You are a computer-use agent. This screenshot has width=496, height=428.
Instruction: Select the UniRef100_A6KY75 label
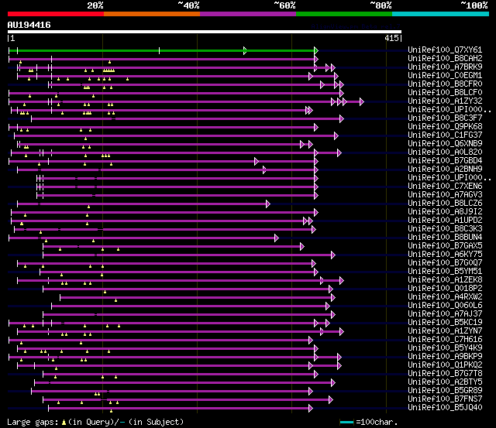[445, 255]
